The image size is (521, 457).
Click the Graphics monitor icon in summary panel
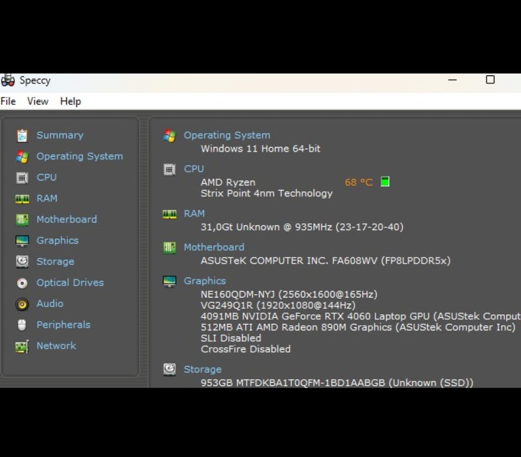tap(169, 282)
